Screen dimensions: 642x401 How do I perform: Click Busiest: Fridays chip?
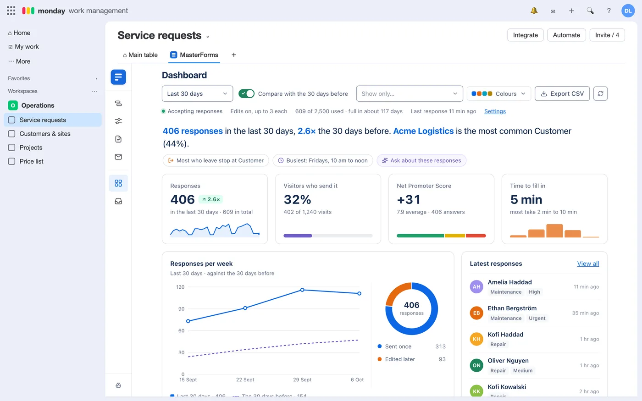point(323,160)
